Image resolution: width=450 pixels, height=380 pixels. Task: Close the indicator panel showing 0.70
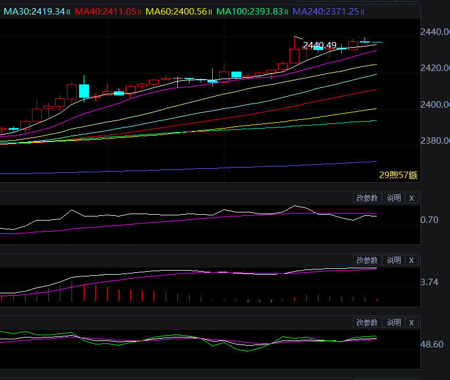pyautogui.click(x=412, y=198)
